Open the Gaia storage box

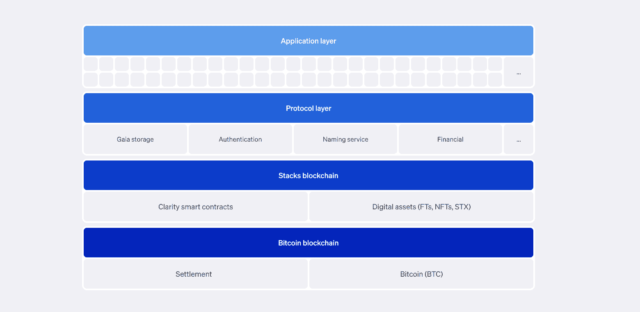coord(135,139)
